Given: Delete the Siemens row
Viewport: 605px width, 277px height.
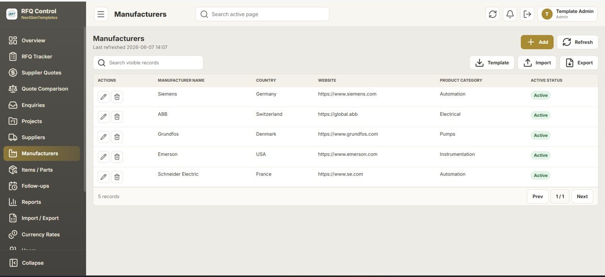Looking at the screenshot, I should point(117,97).
